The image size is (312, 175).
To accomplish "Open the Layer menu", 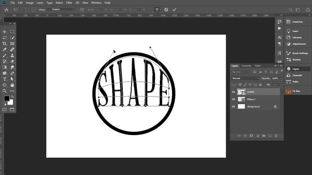I will (40, 3).
